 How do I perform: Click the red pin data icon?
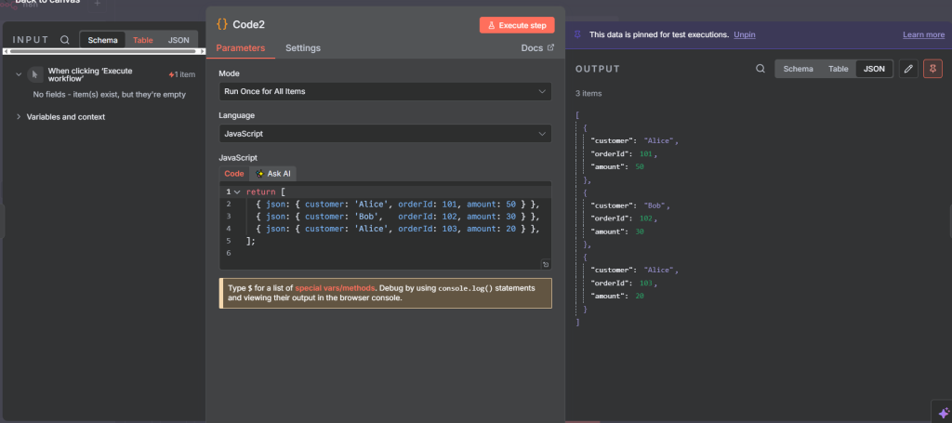pos(932,69)
